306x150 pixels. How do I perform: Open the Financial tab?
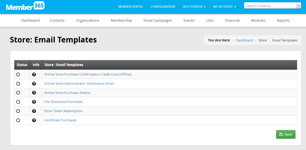point(232,20)
